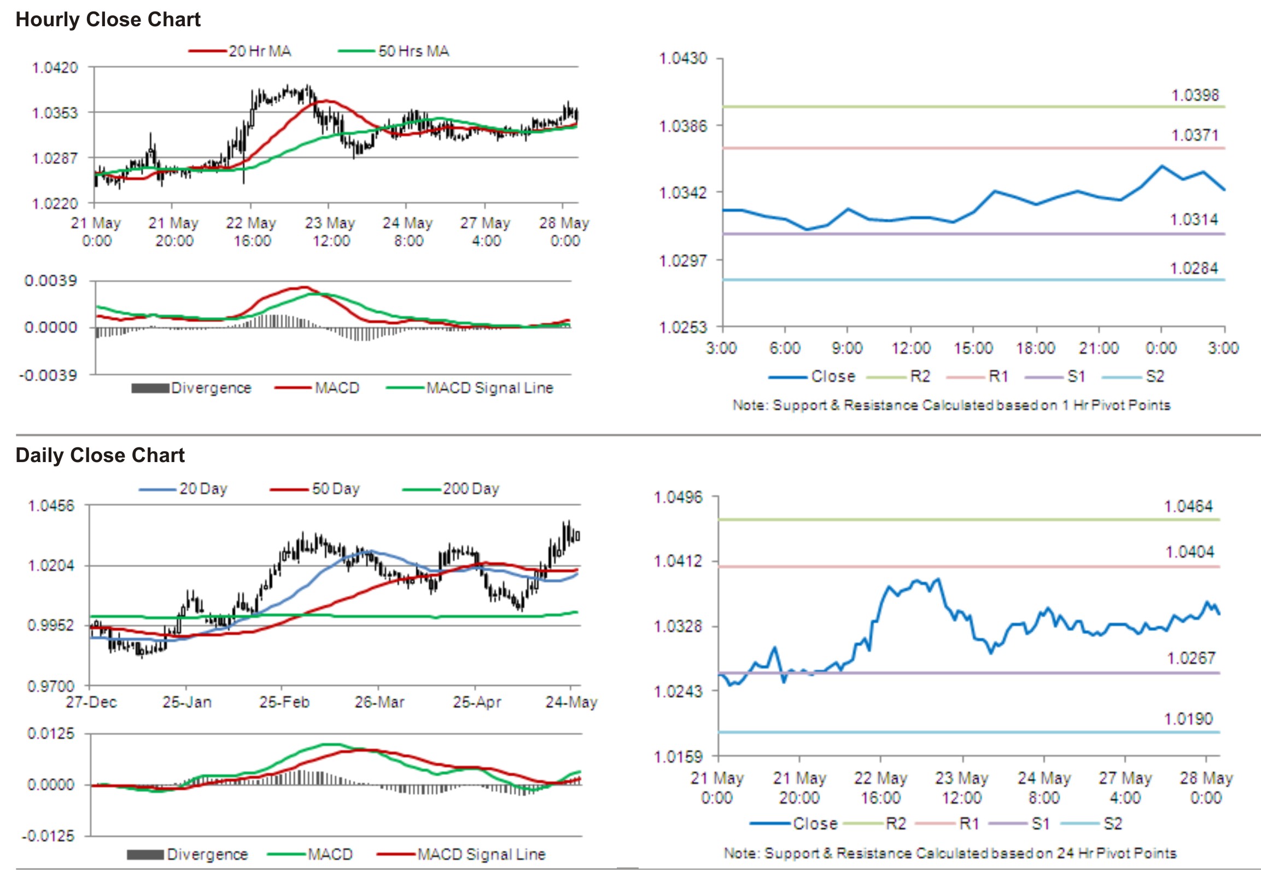Viewport: 1261px width, 870px height.
Task: Click the 25-Feb date axis label
Action: [284, 702]
